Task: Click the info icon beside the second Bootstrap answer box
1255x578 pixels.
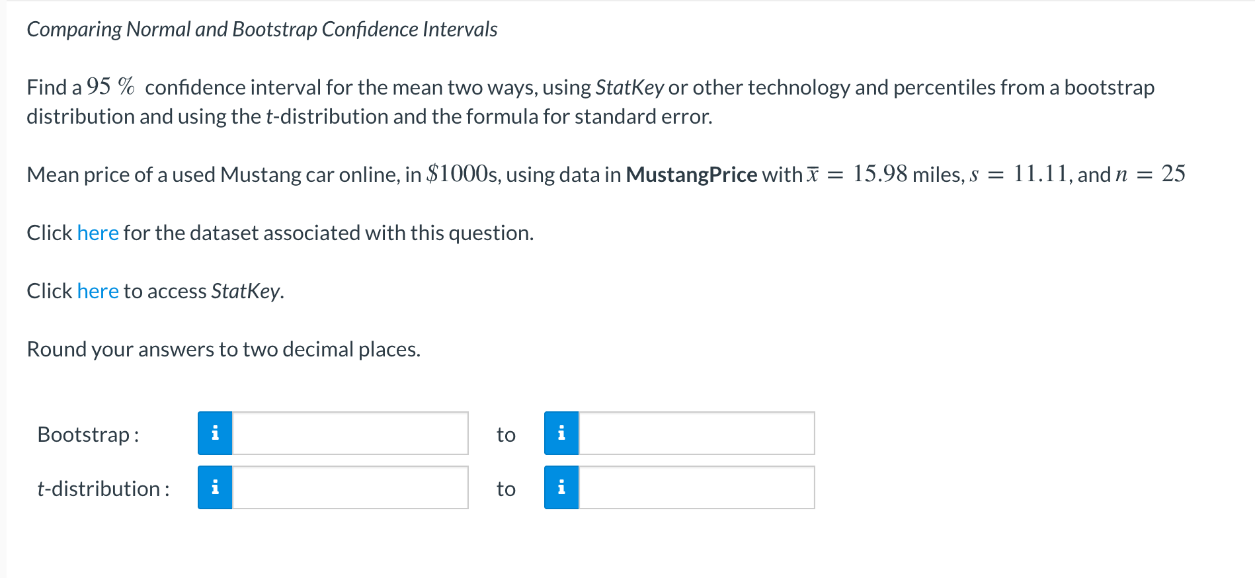Action: (x=561, y=434)
